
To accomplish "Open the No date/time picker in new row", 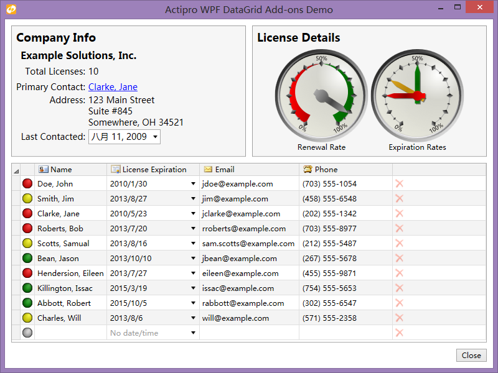I will coord(193,333).
